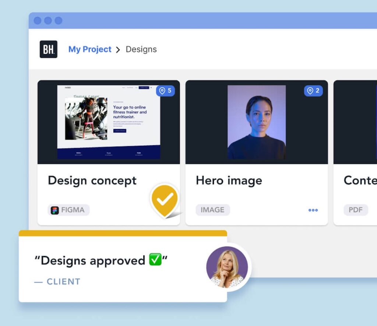Click the first window control dot
The image size is (377, 326).
point(37,21)
